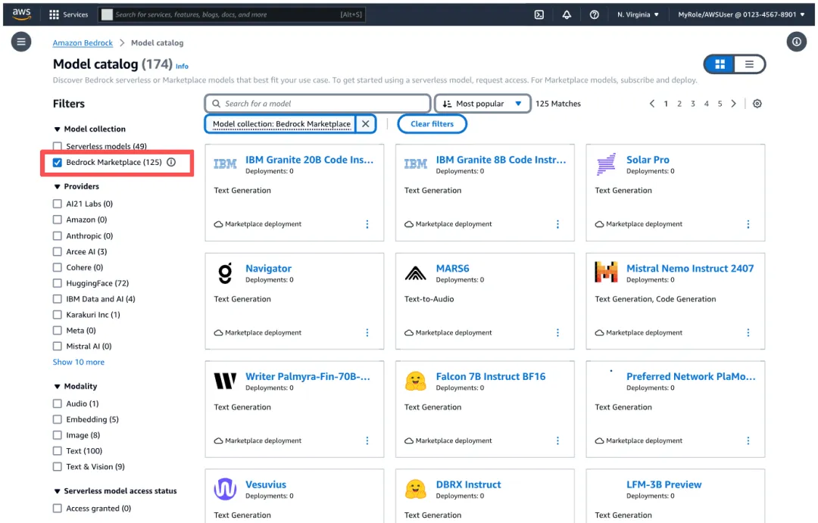818x523 pixels.
Task: Open the LFM-3B Preview model link
Action: (664, 484)
